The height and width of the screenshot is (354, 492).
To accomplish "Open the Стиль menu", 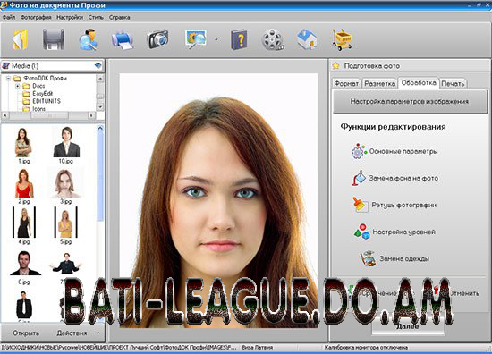I will coord(96,17).
